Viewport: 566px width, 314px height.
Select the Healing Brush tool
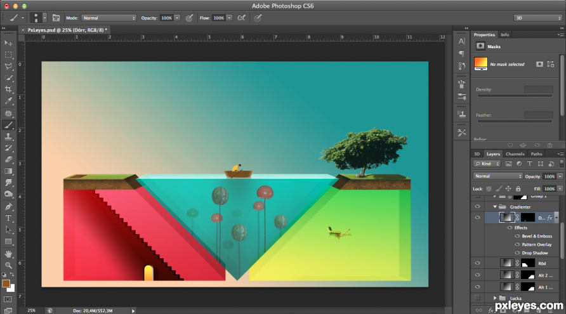8,114
